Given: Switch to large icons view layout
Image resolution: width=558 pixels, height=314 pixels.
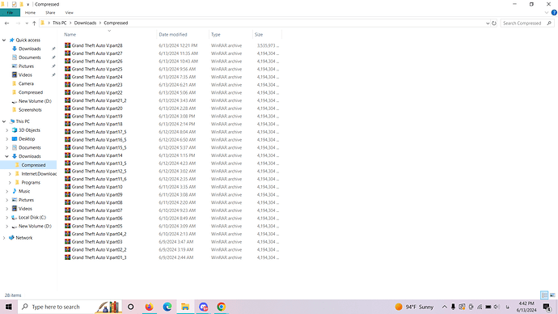Looking at the screenshot, I should pyautogui.click(x=552, y=295).
